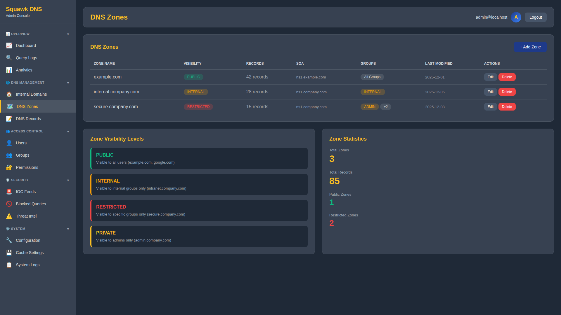Open the Groups page
This screenshot has height=315, width=561.
[38, 155]
